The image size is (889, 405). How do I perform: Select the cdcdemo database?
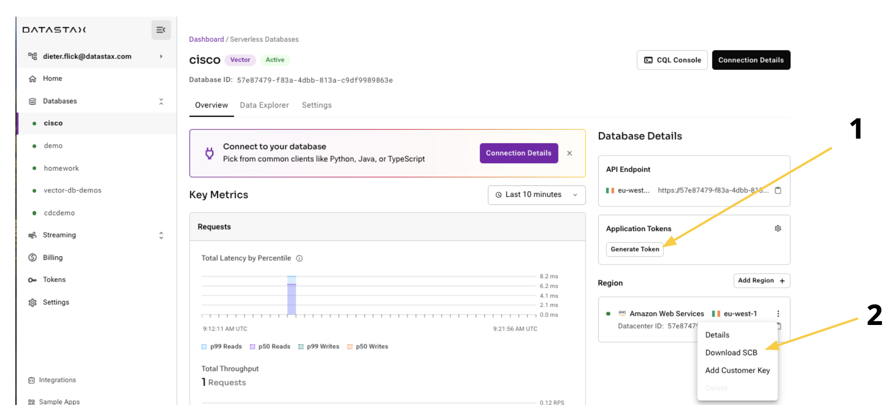click(x=59, y=213)
